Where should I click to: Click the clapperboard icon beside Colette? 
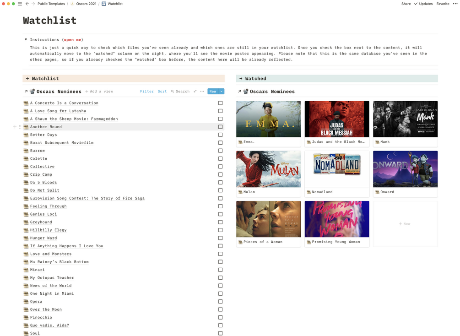(26, 158)
